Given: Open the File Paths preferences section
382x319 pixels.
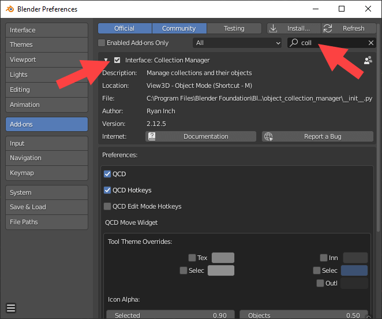Looking at the screenshot, I should pos(47,222).
